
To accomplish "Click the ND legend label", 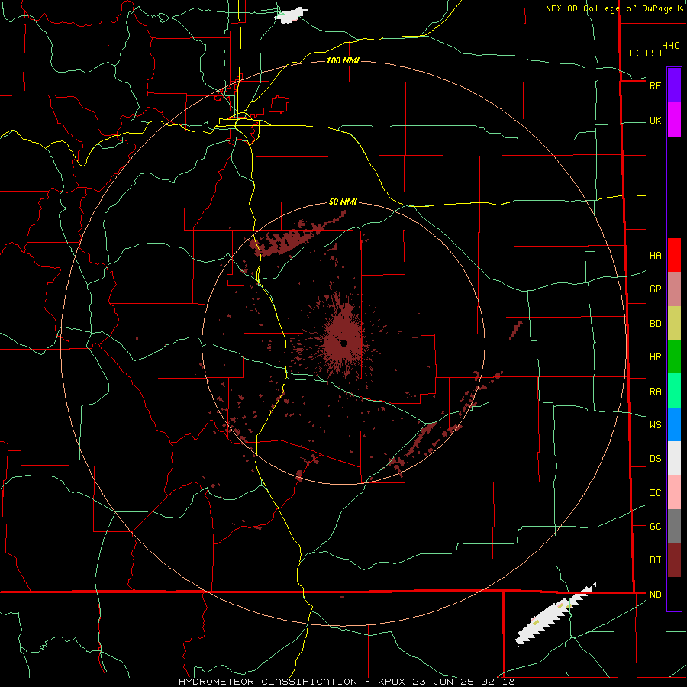I will tap(655, 595).
